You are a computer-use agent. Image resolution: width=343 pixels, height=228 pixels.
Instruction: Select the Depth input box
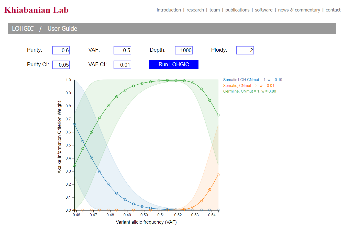184,50
